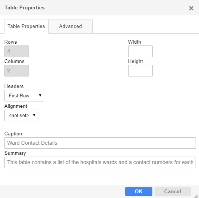Image resolution: width=199 pixels, height=198 pixels.
Task: Click the Alignment label
Action: click(16, 106)
